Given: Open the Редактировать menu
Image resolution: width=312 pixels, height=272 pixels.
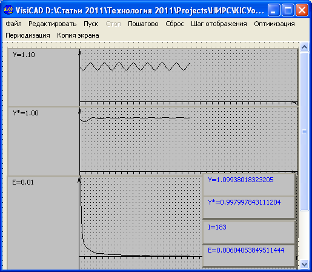Looking at the screenshot, I should coord(53,24).
